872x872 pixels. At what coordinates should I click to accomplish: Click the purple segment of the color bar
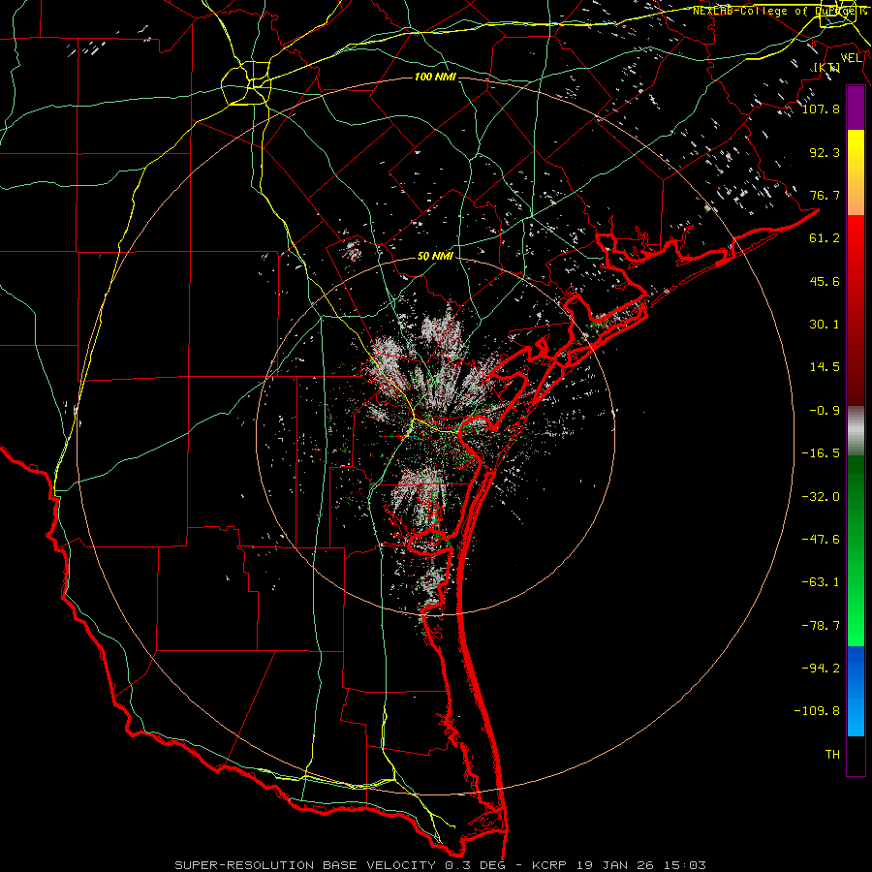click(x=856, y=109)
